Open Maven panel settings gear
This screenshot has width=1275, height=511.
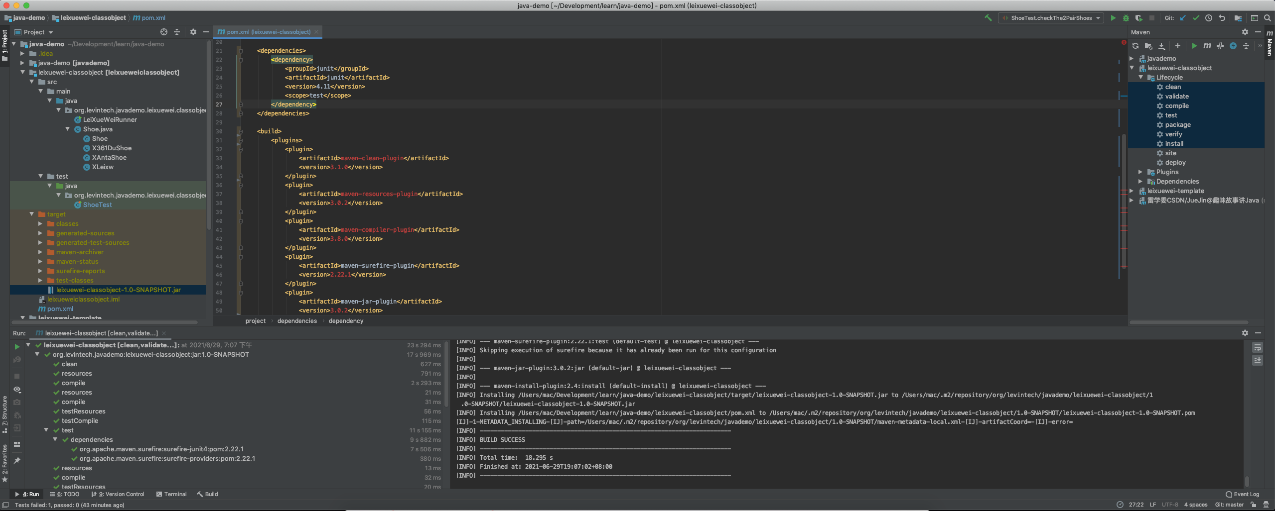point(1245,32)
